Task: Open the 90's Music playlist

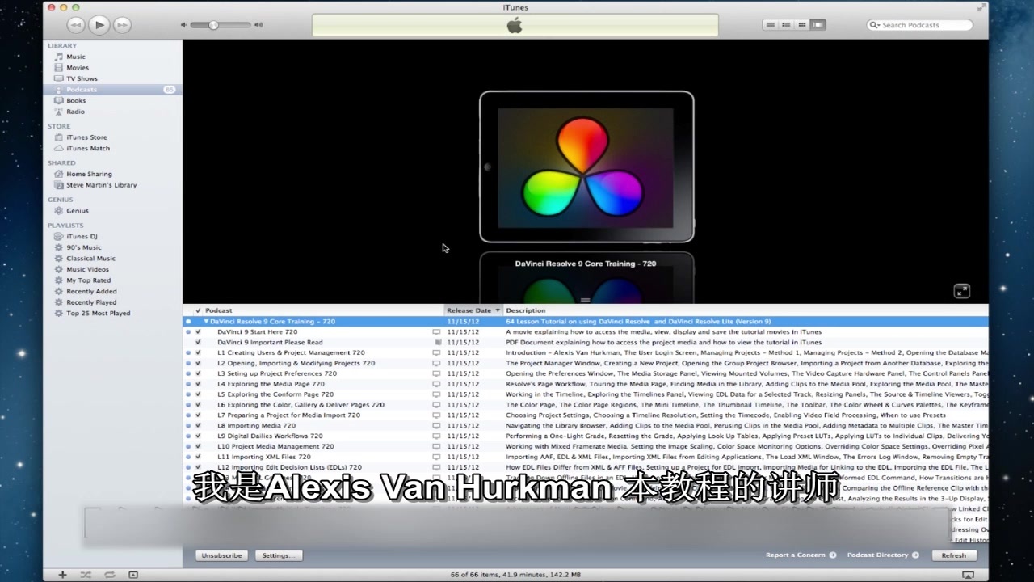Action: pyautogui.click(x=84, y=247)
